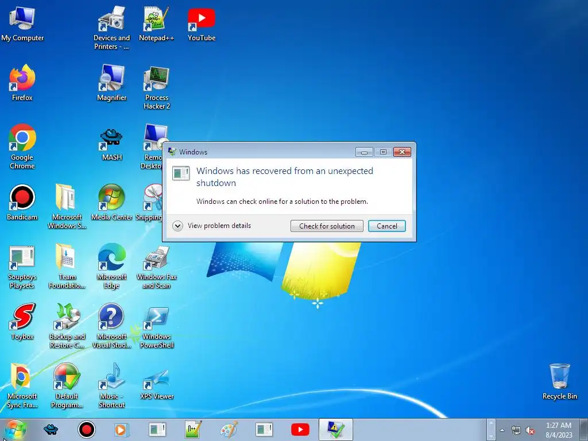Click the muted volume tray icon
This screenshot has height=441, width=588.
(530, 431)
